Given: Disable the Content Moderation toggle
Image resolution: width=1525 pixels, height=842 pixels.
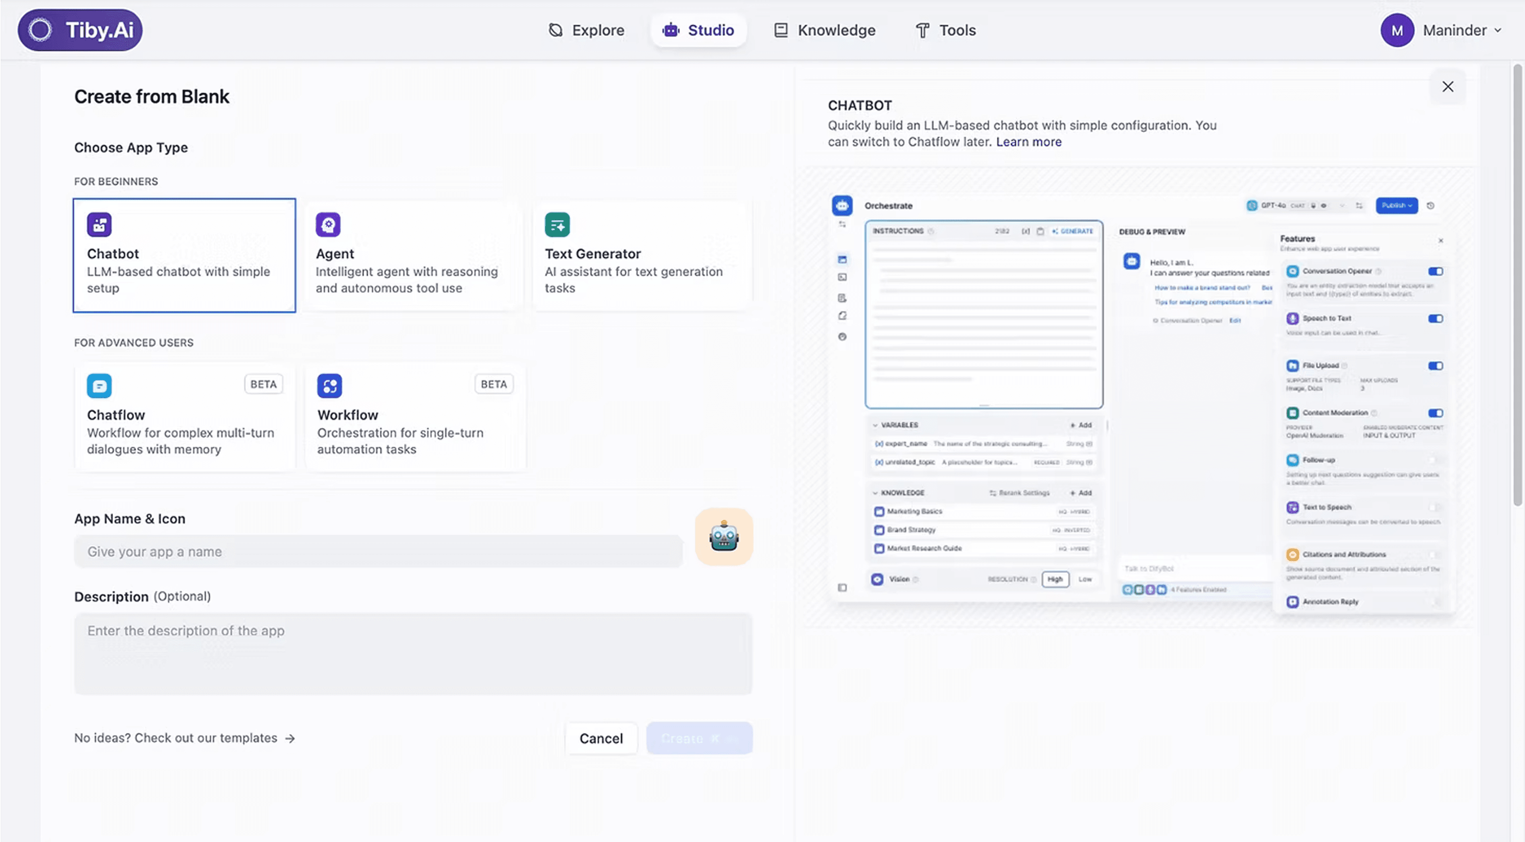Looking at the screenshot, I should [1435, 413].
